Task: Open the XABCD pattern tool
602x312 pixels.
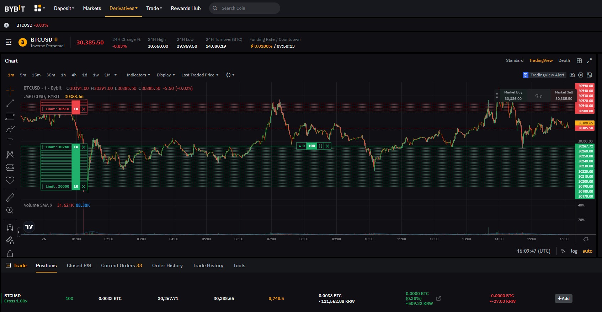Action: pyautogui.click(x=10, y=154)
